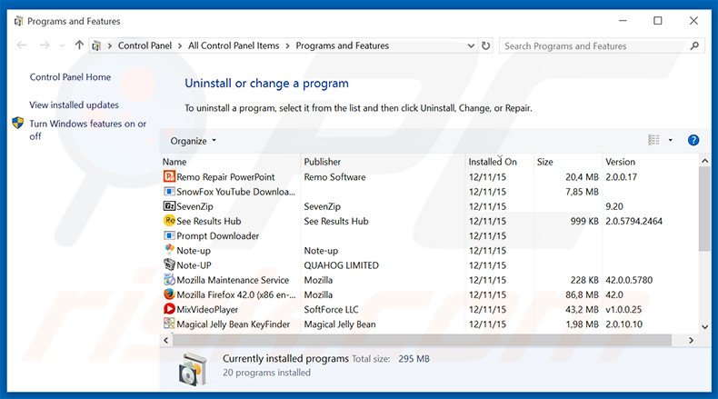Select the SevenZip program icon
Screen dimensions: 718x399
pos(169,206)
